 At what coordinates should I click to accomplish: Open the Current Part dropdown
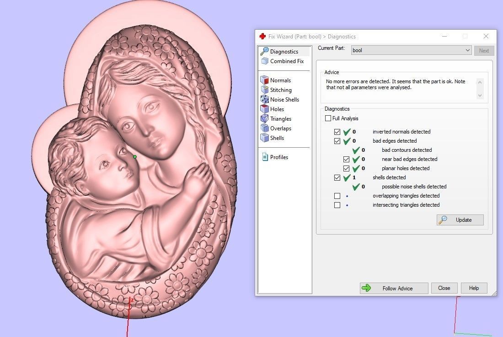pyautogui.click(x=411, y=50)
